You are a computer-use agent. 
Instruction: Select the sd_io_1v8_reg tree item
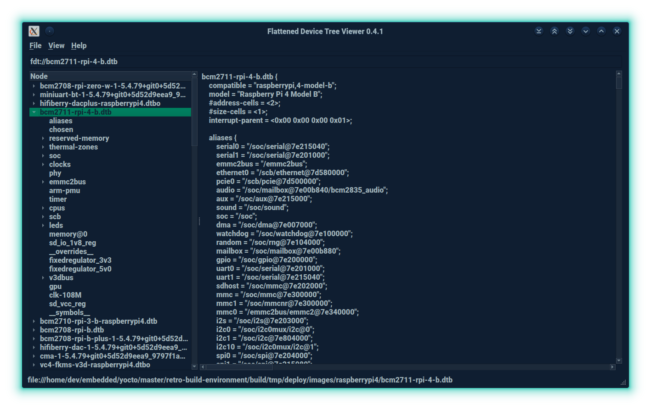[x=73, y=243]
